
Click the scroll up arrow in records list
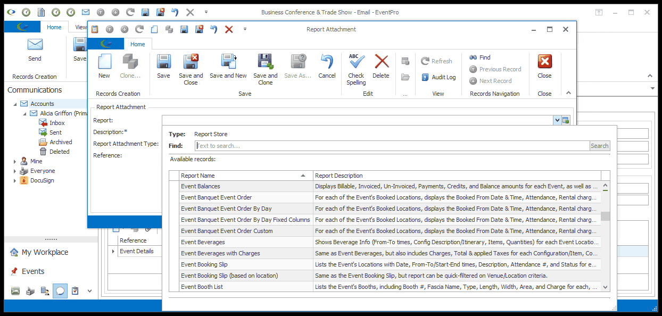606,186
